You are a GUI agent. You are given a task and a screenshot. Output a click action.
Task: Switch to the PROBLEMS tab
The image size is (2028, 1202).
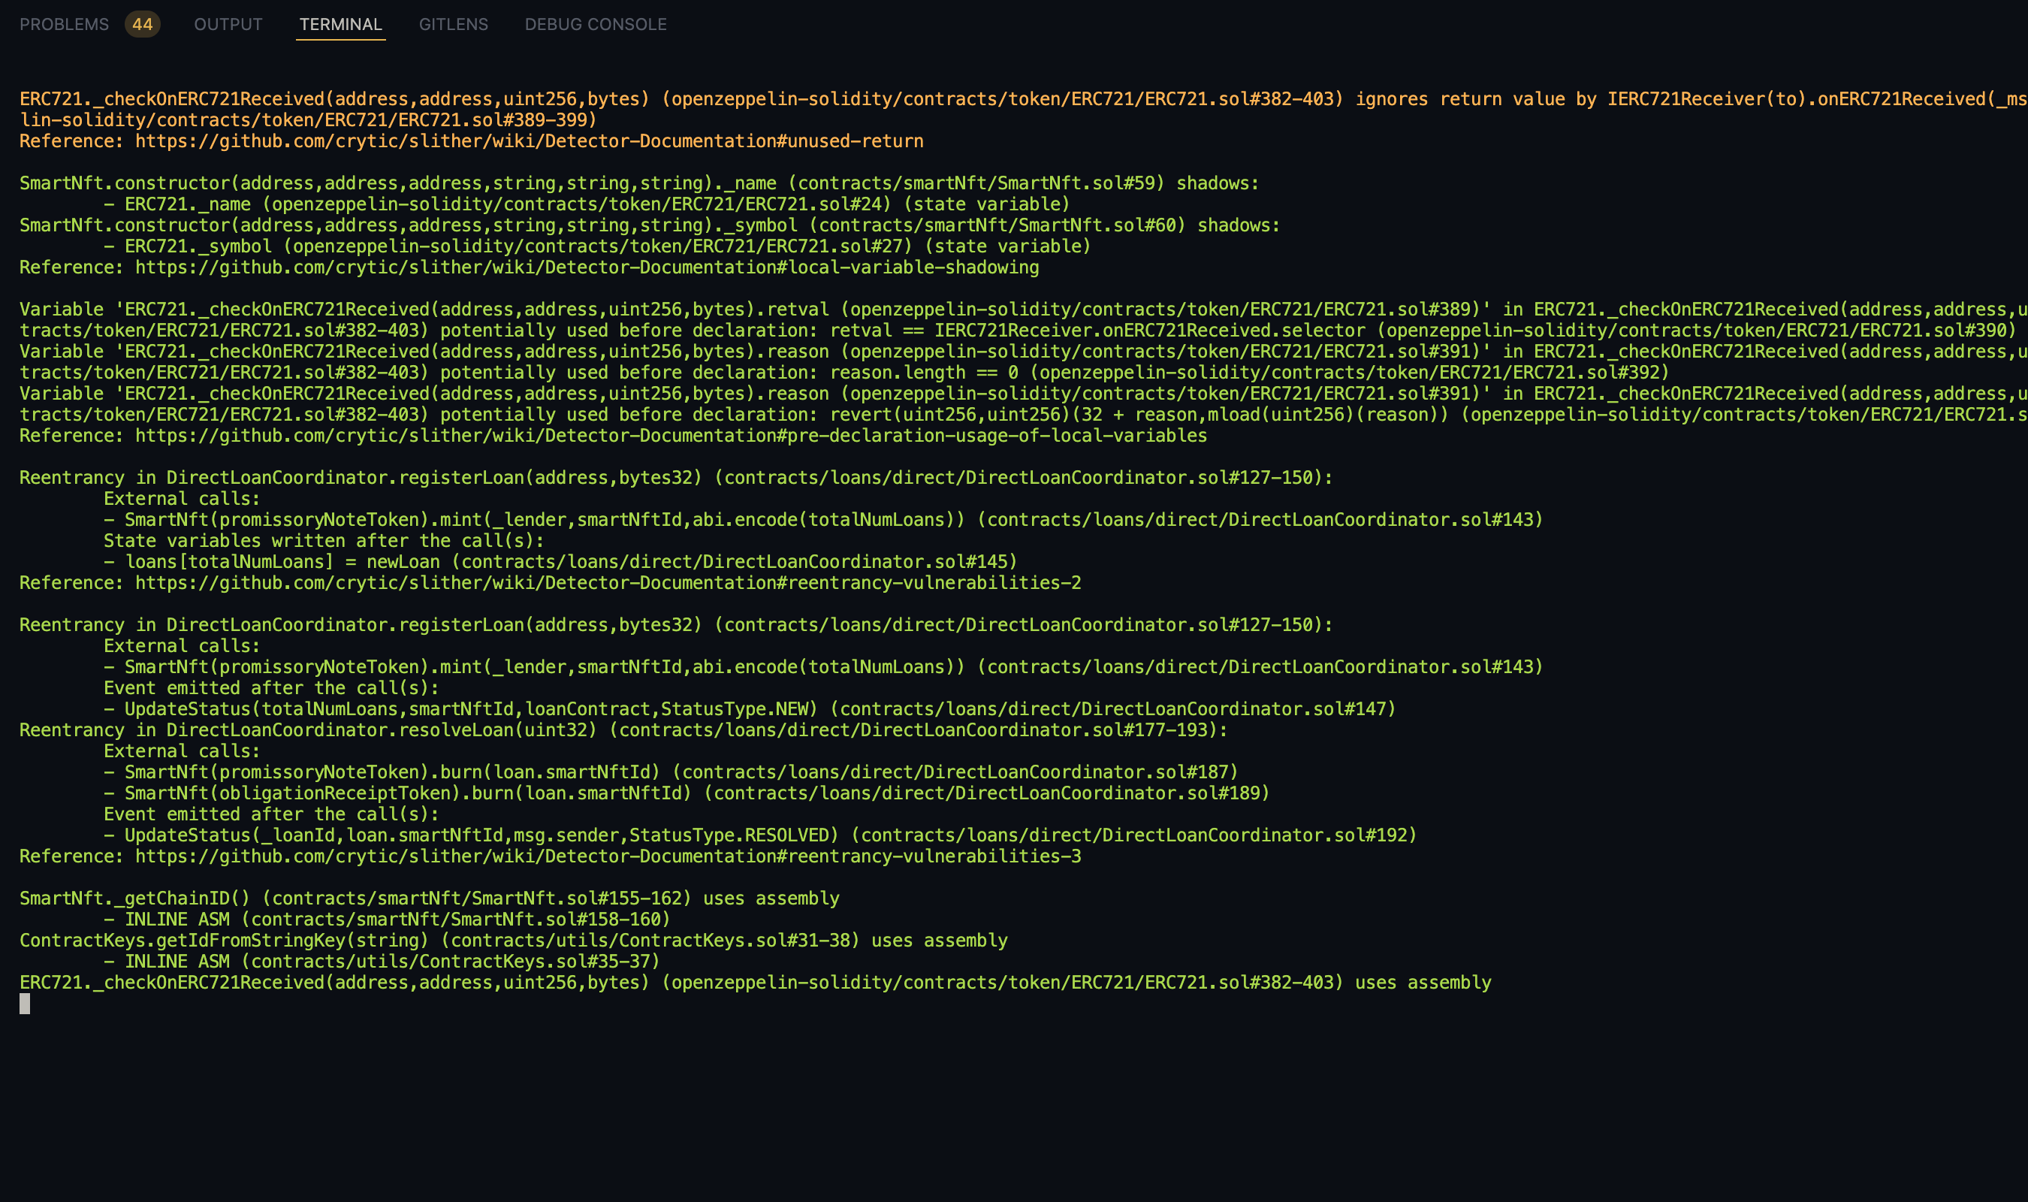pyautogui.click(x=64, y=24)
